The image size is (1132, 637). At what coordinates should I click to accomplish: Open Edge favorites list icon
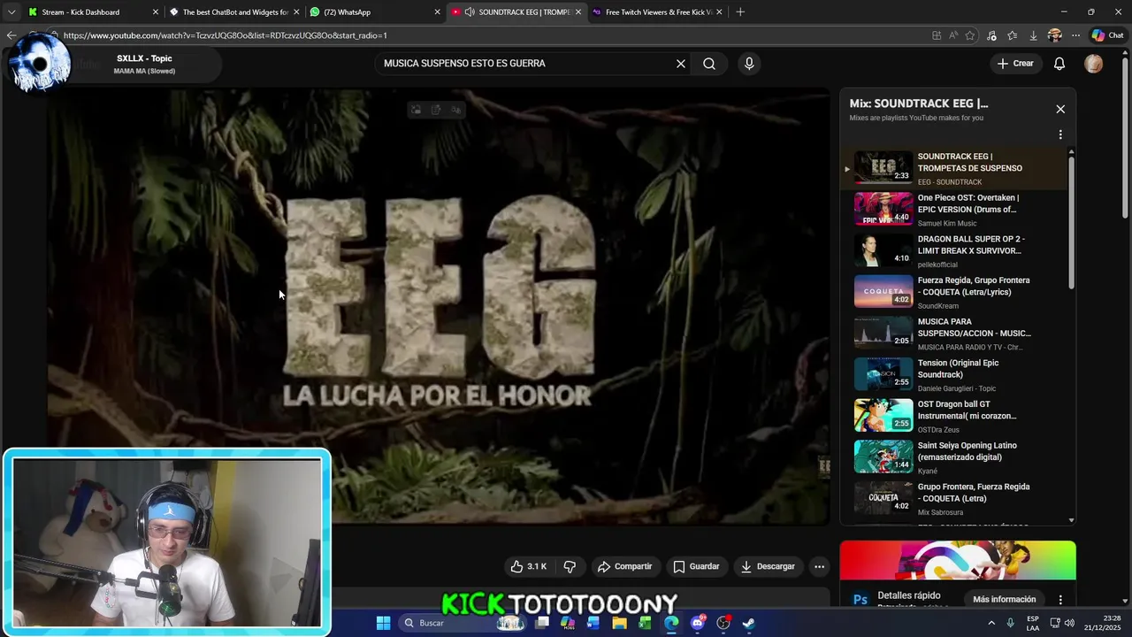pos(1013,35)
